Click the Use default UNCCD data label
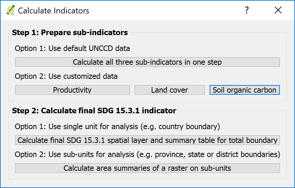 pyautogui.click(x=72, y=49)
